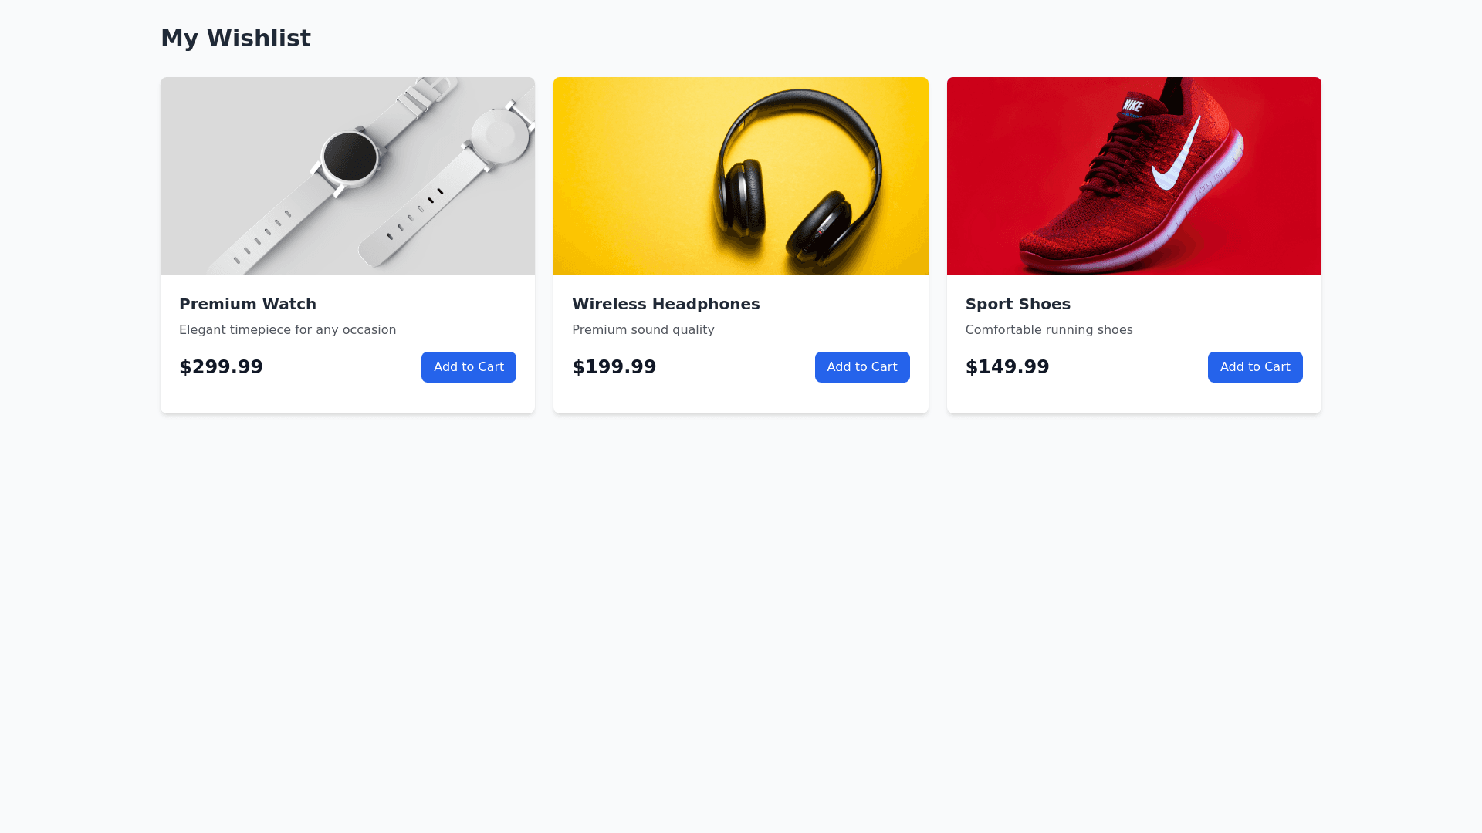Click "Comfortable running shoes" description
Screen dimensions: 1482x833
(x=1049, y=330)
